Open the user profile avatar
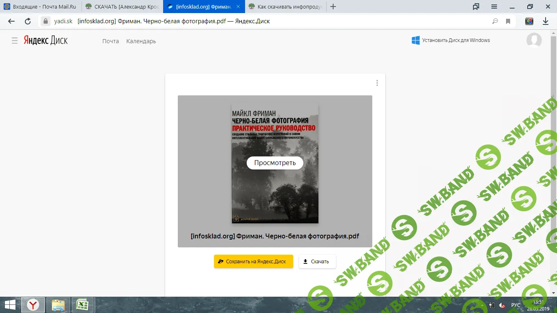 pyautogui.click(x=534, y=40)
